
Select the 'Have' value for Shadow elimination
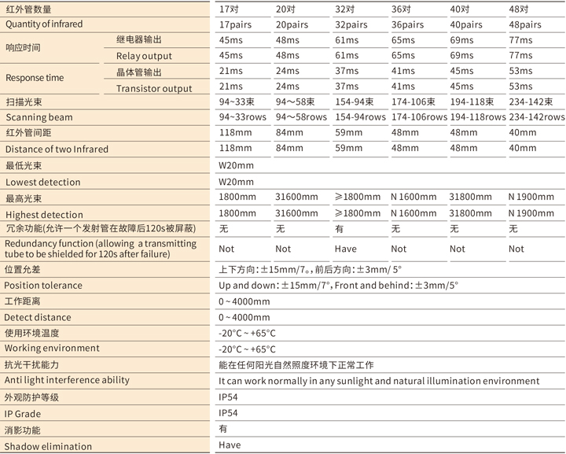[230, 445]
